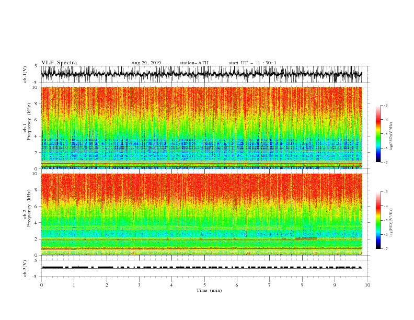The image size is (414, 320).
Task: Click inside the ch.1 spectrogram panel
Action: (x=201, y=128)
